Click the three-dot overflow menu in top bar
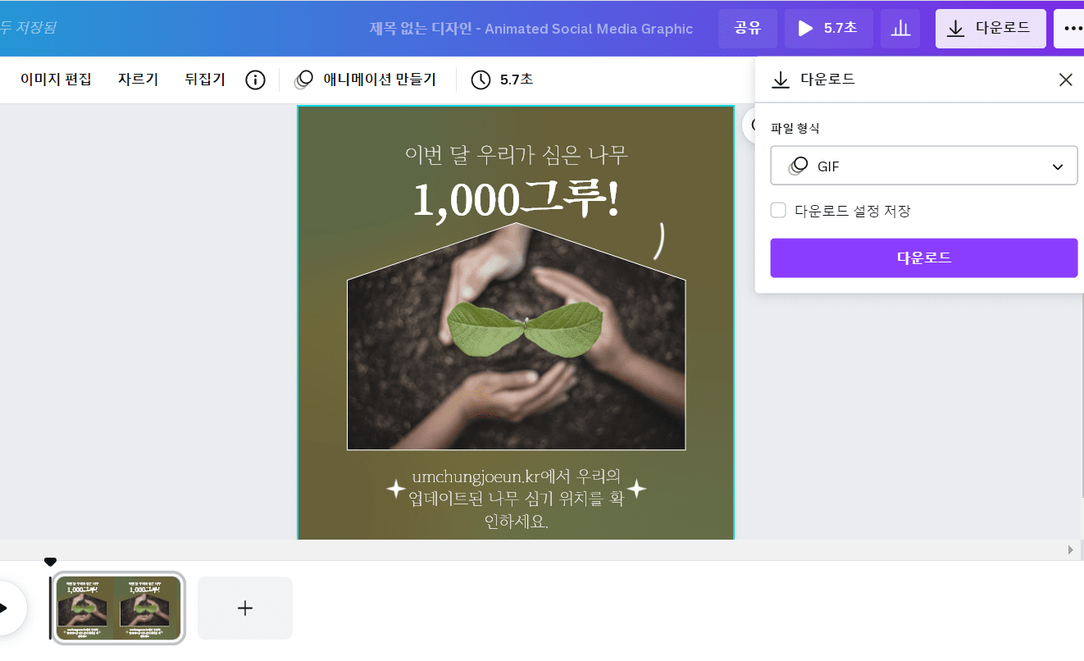 pos(1070,28)
